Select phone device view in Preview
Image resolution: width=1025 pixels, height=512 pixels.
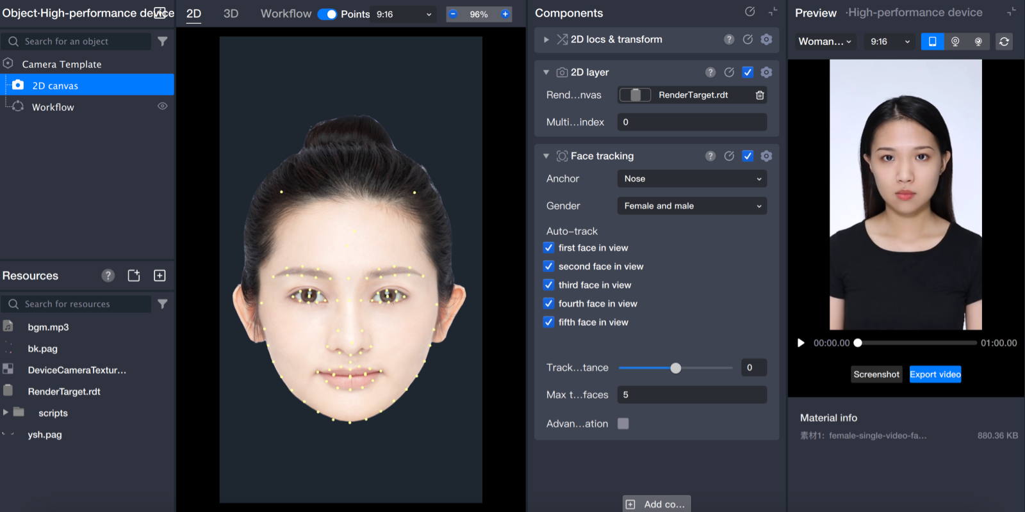tap(932, 42)
